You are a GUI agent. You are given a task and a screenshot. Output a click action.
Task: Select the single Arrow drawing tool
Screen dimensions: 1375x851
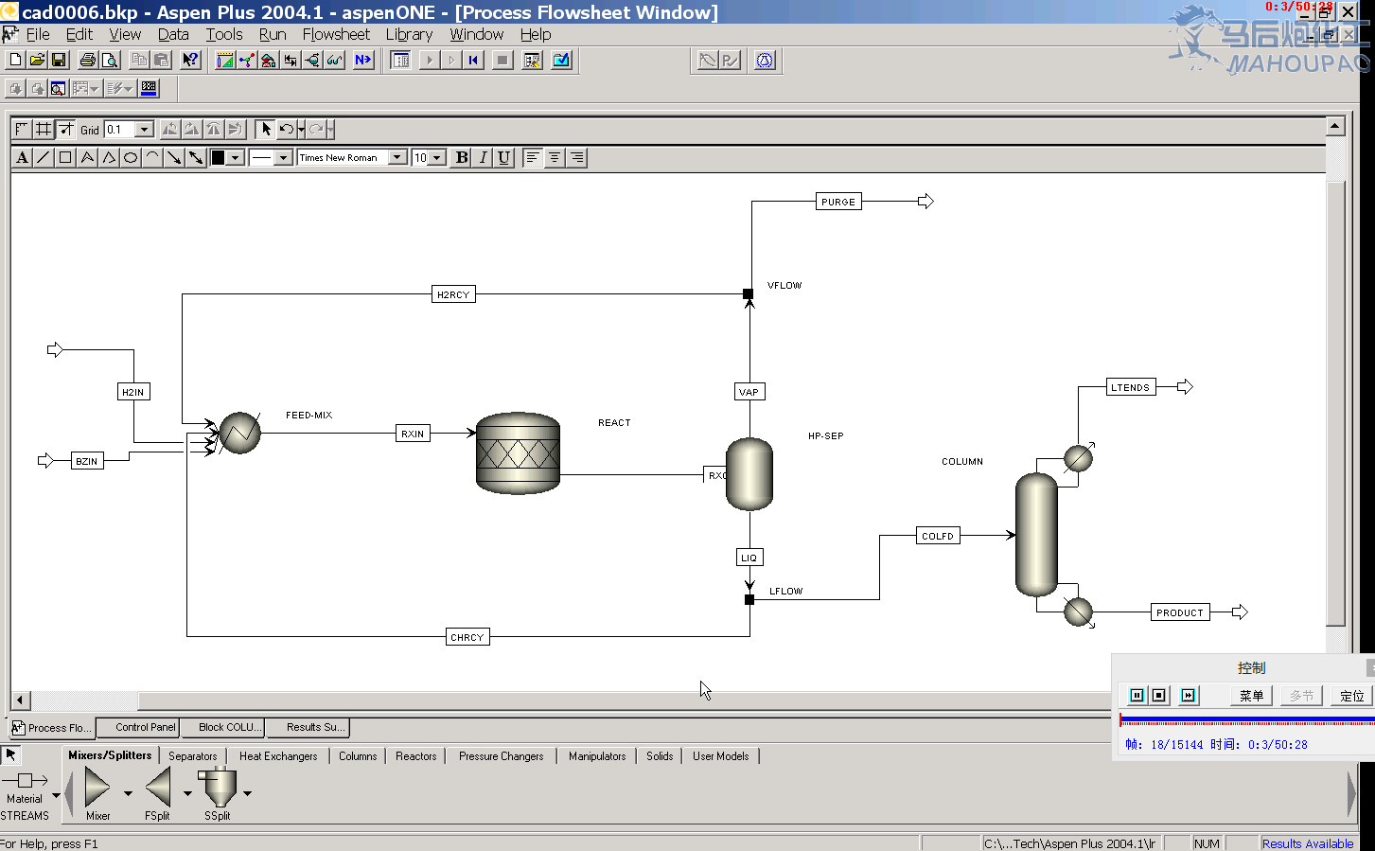point(174,157)
